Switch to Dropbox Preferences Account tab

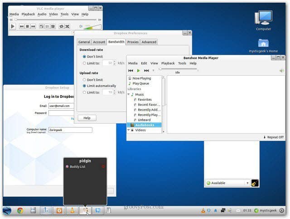pyautogui.click(x=99, y=42)
